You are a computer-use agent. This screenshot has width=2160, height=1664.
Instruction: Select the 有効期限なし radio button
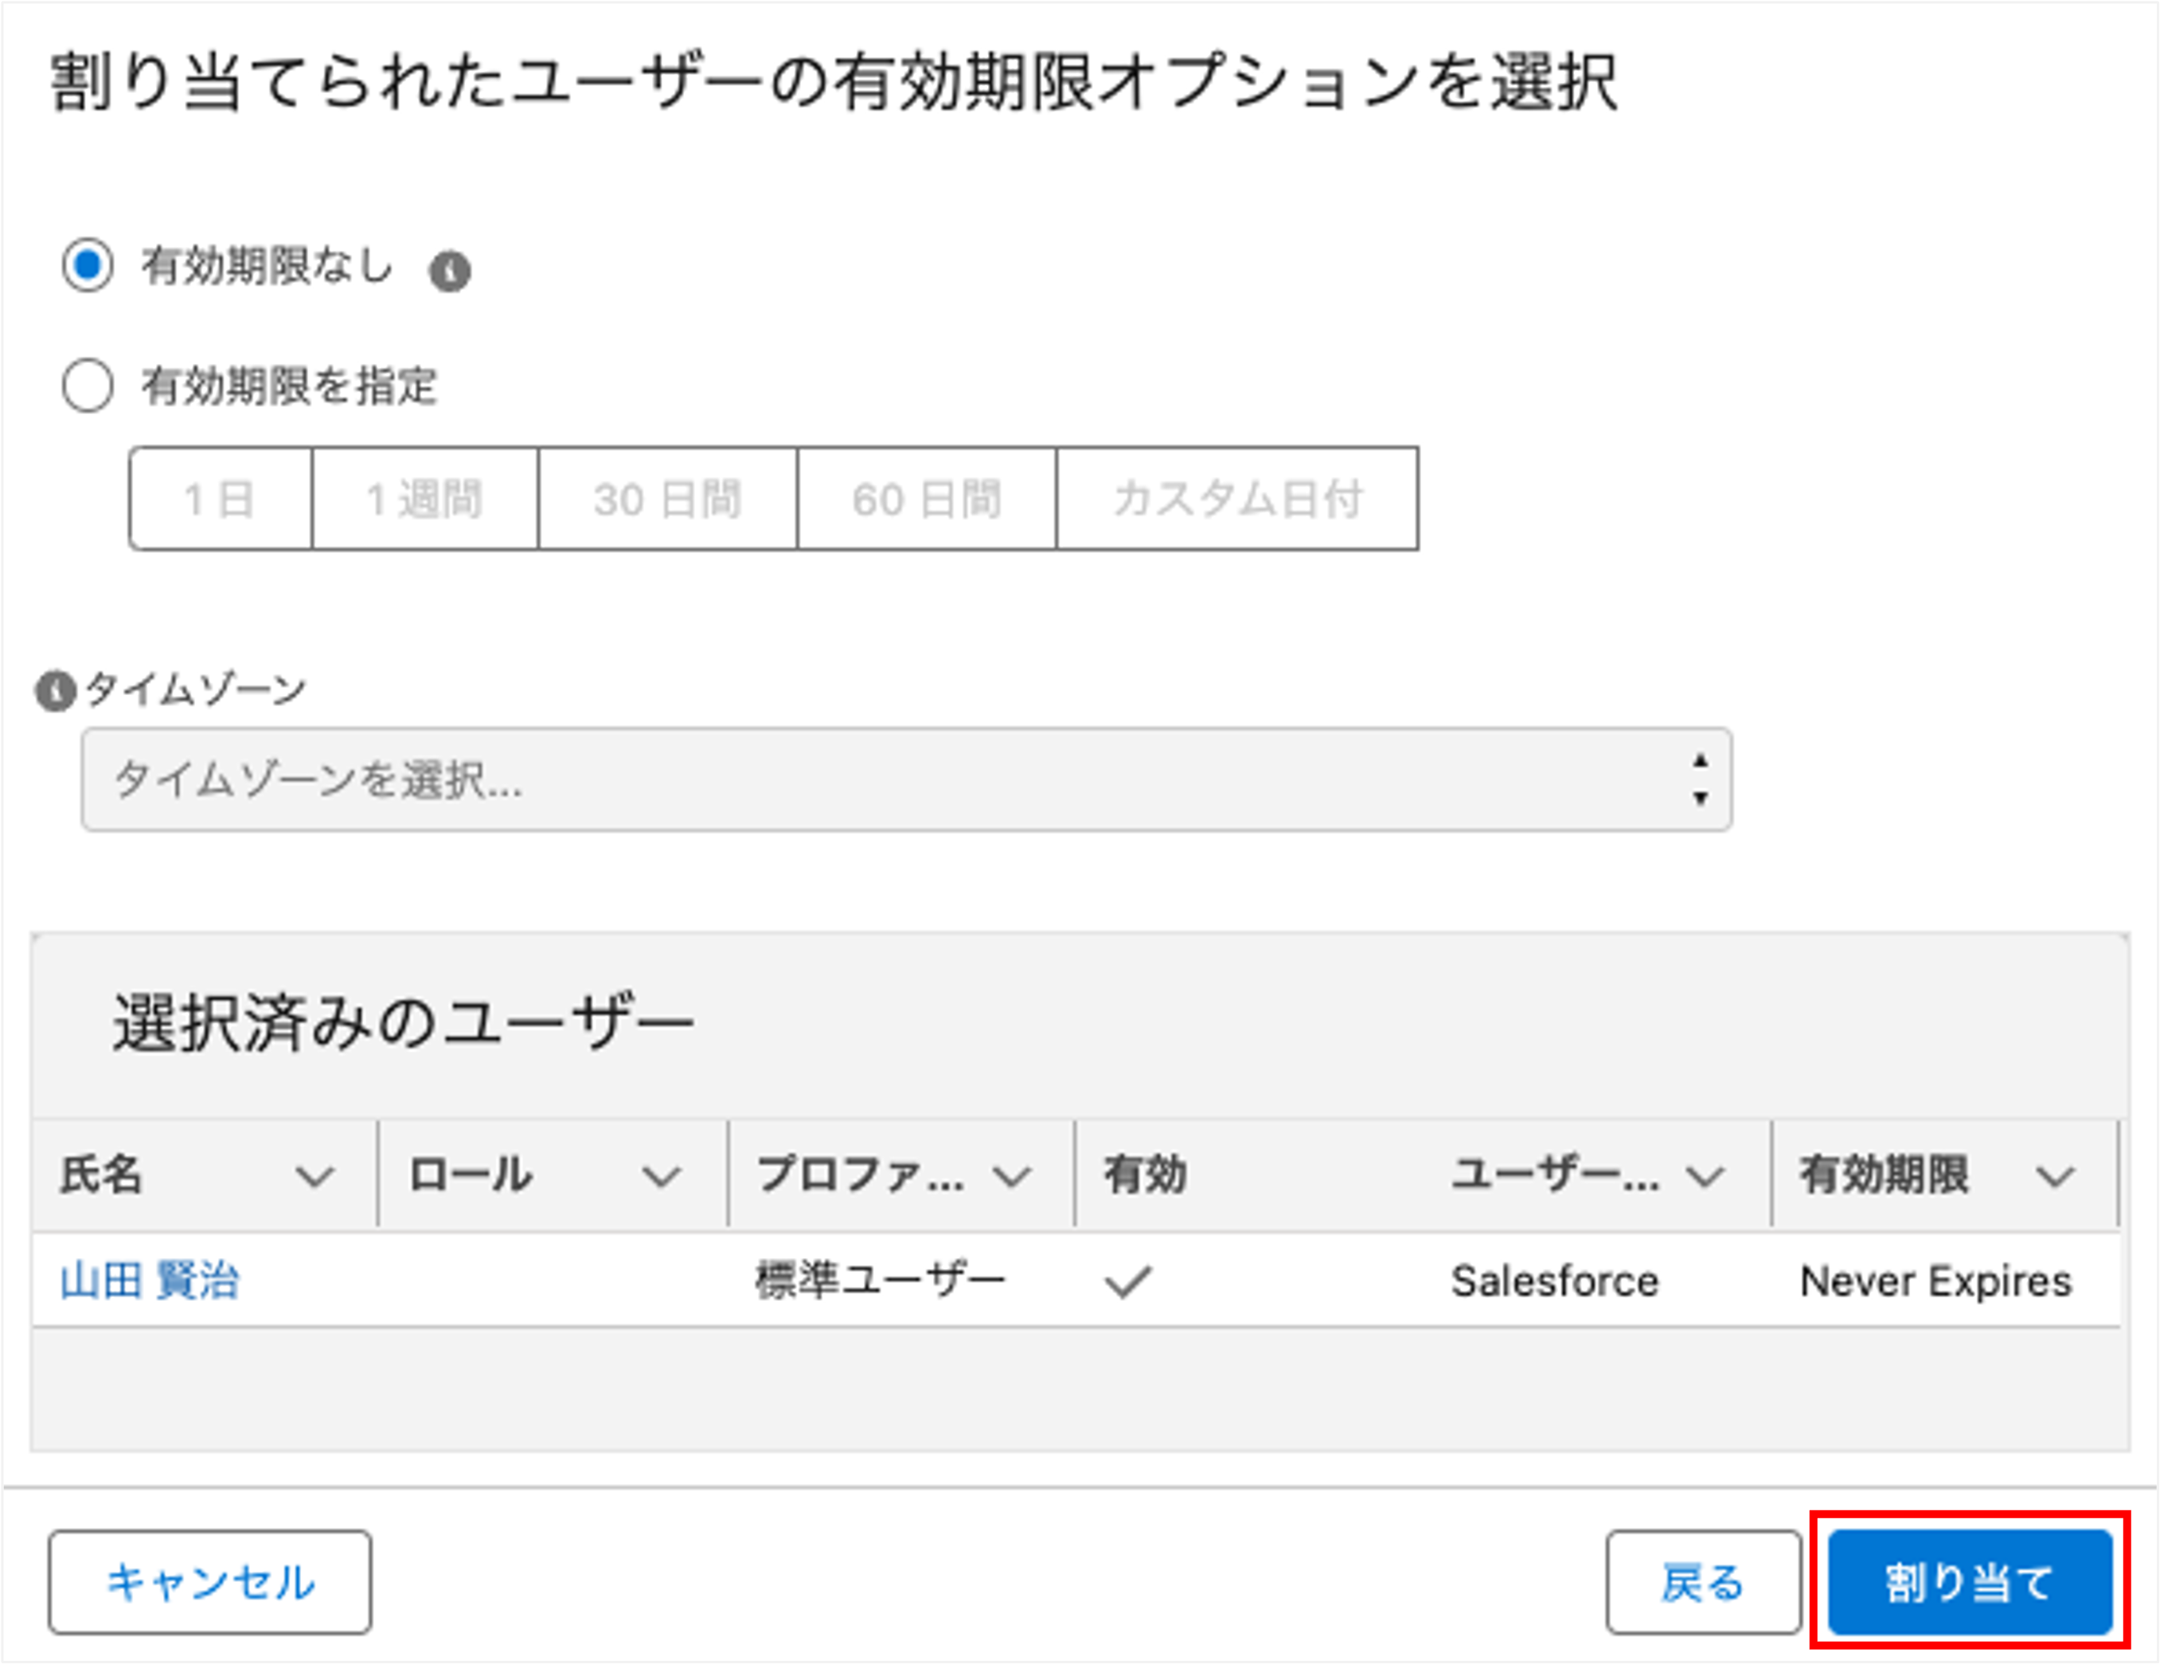click(x=88, y=265)
